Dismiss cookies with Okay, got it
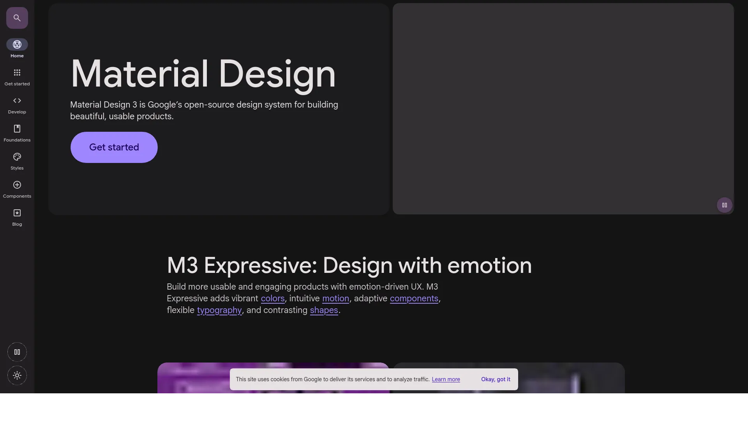Viewport: 748px width, 421px height. click(496, 379)
